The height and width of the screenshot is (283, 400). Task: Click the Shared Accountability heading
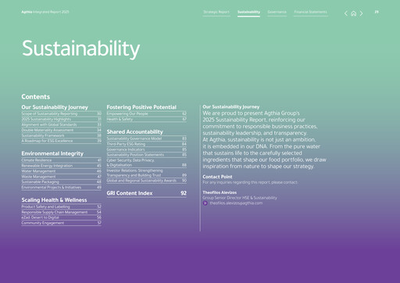pyautogui.click(x=134, y=132)
